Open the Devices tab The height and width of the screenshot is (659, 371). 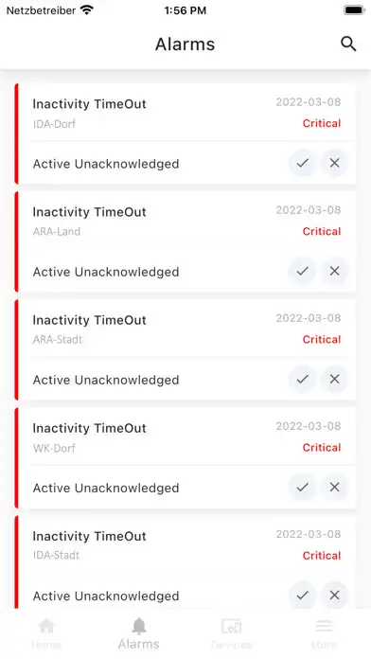(x=231, y=633)
